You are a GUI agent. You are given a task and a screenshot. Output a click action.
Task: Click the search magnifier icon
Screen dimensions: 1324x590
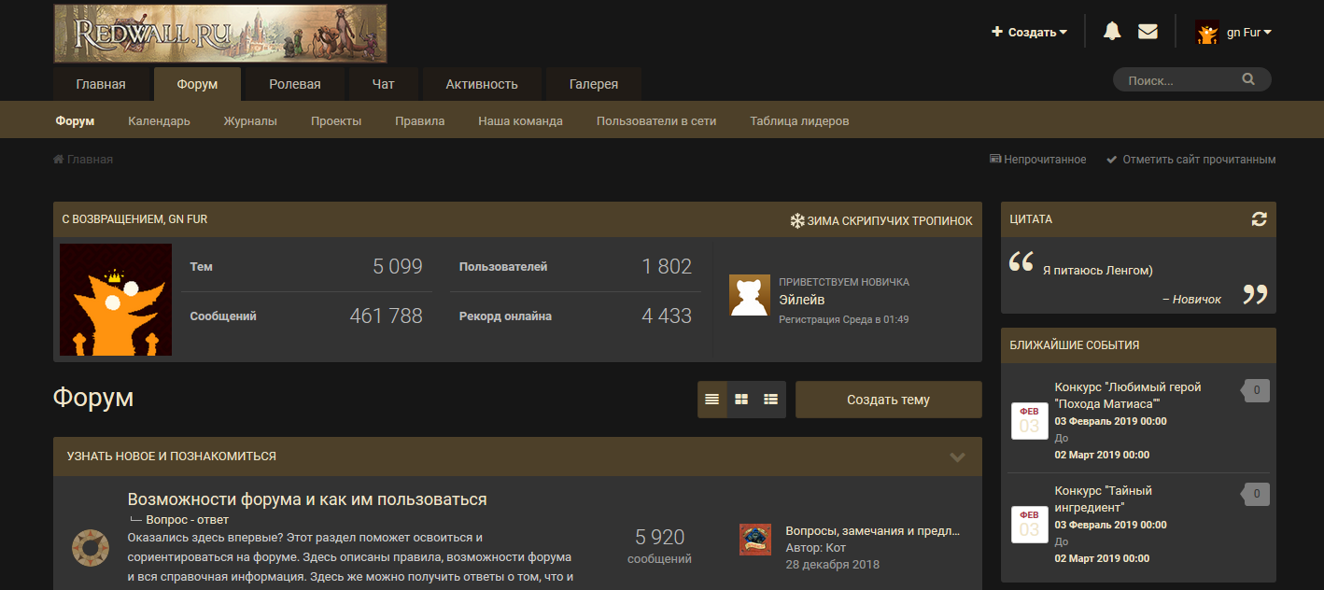[1248, 80]
